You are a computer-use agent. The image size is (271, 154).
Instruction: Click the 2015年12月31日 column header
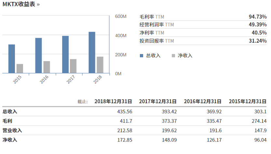[248, 101]
